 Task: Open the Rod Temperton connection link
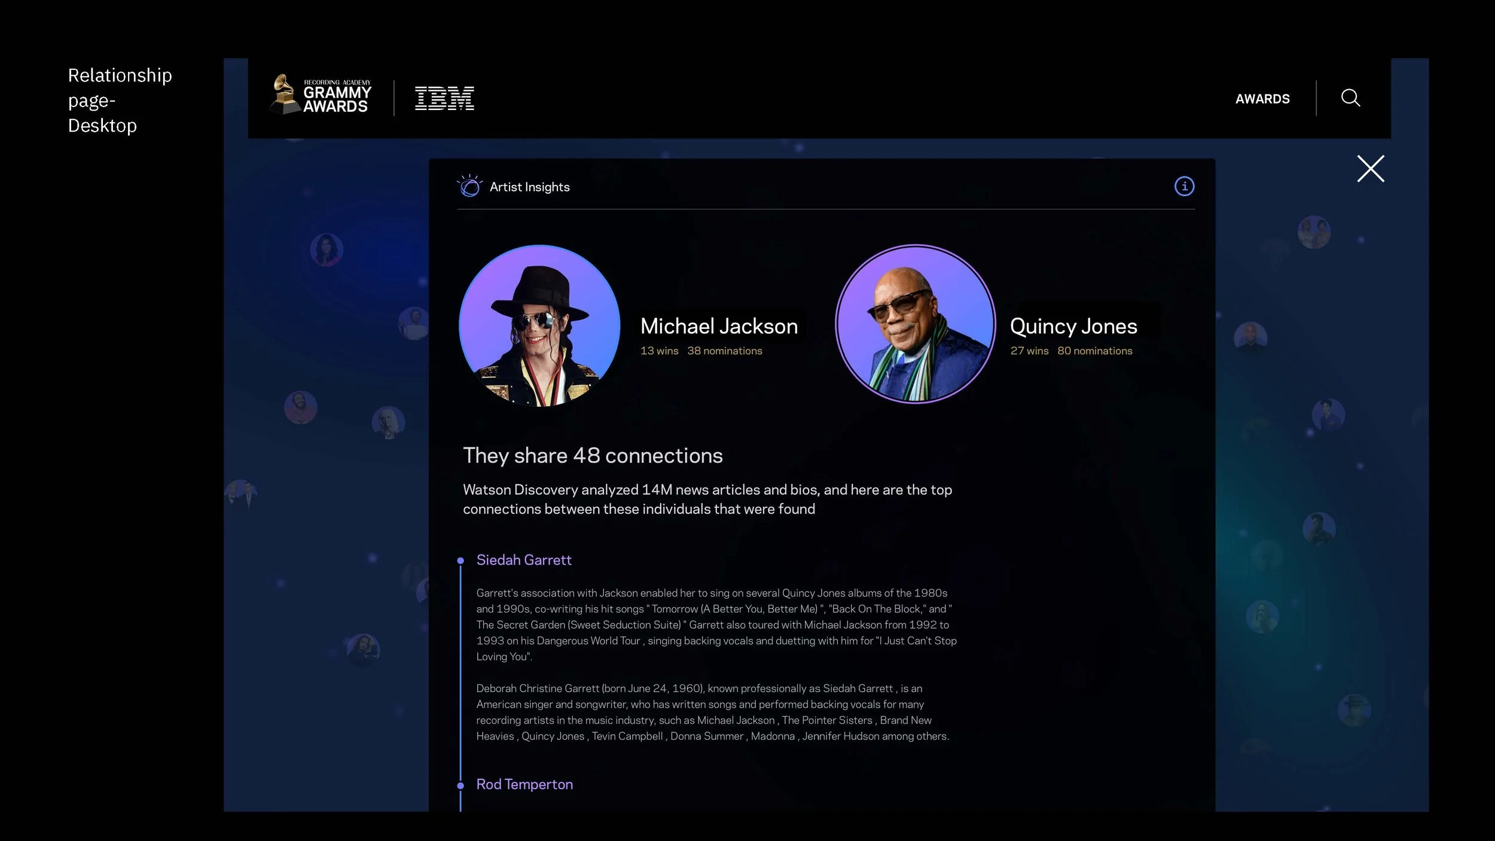524,784
